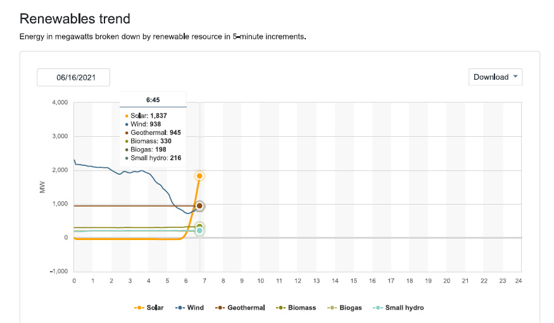Select the orange Solar data point on chart

[x=199, y=176]
